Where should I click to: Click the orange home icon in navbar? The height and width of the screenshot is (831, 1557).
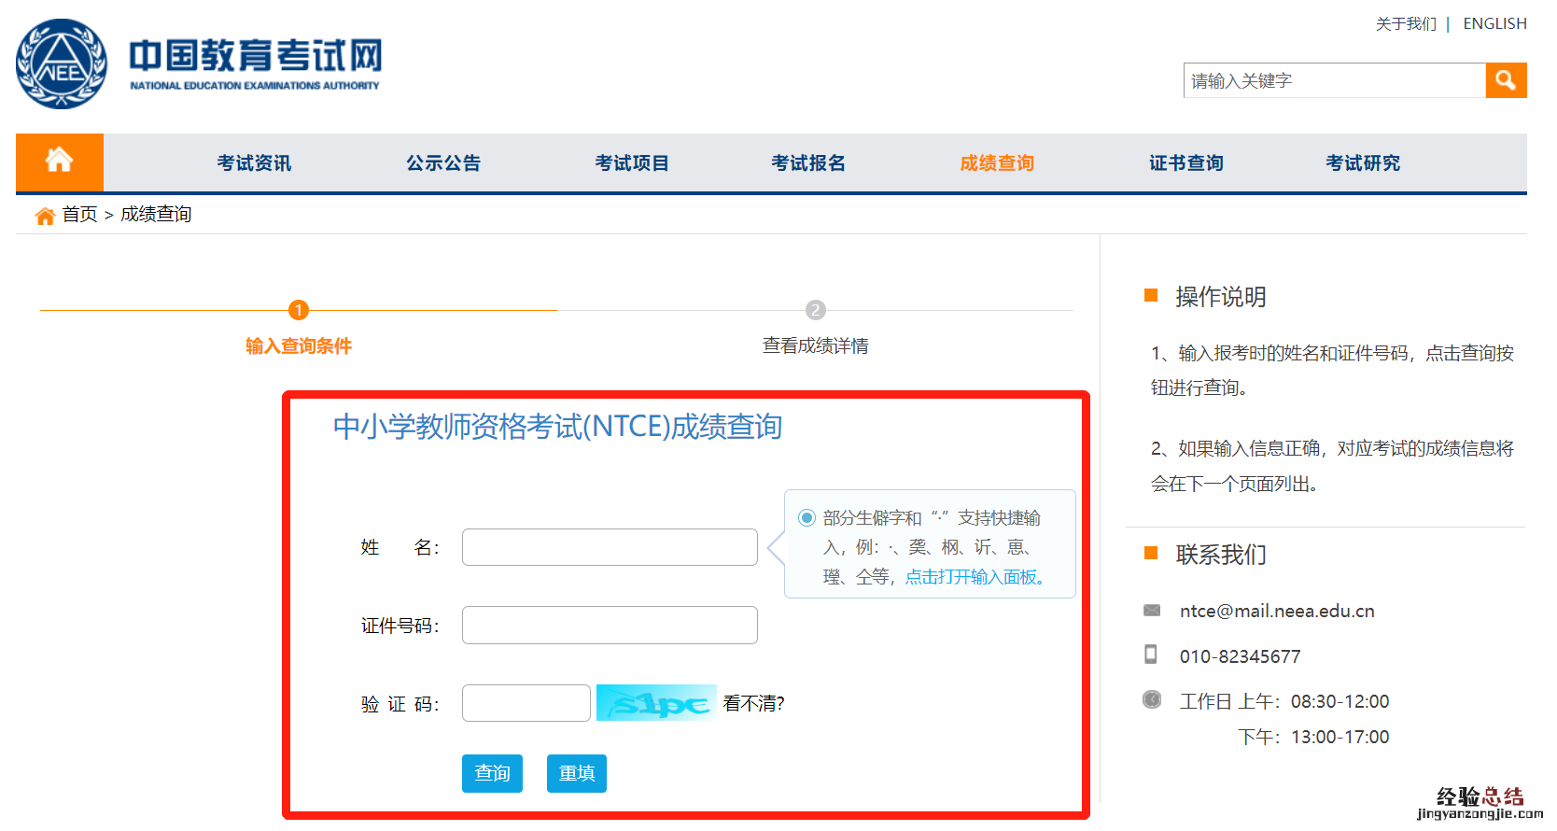tap(59, 162)
